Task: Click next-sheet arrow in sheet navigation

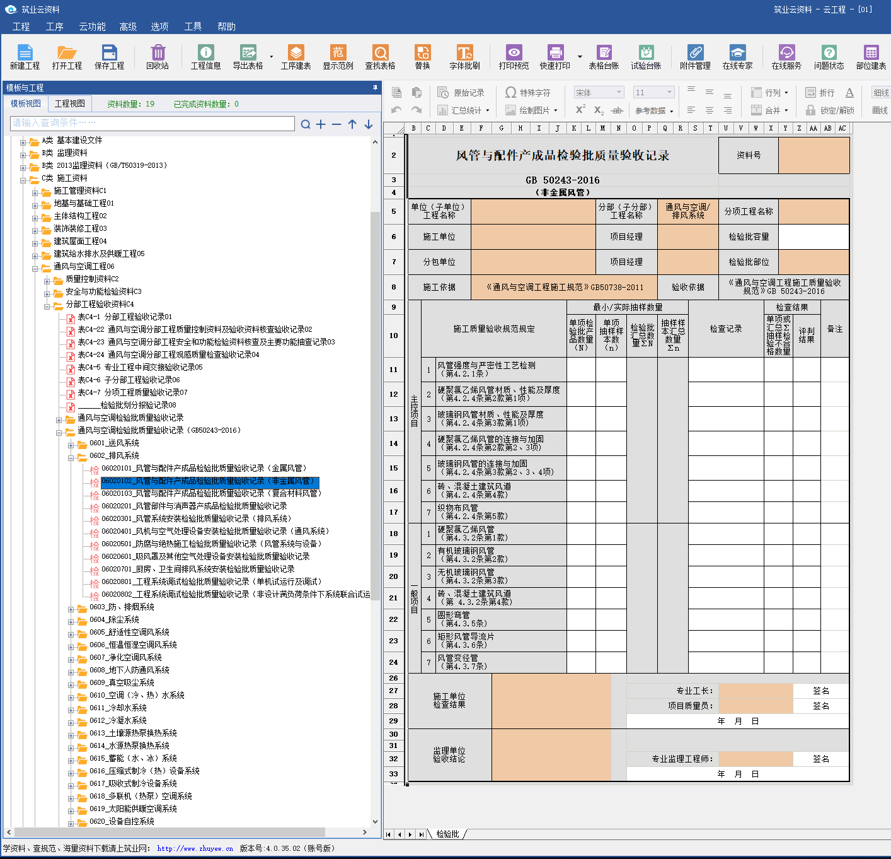Action: (x=410, y=834)
